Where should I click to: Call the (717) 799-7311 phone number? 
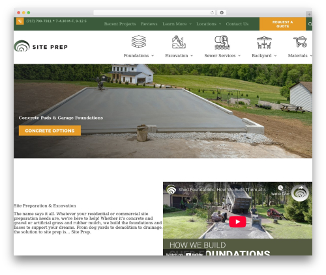(38, 21)
